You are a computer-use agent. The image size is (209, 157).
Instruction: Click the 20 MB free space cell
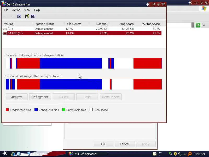(x=130, y=33)
